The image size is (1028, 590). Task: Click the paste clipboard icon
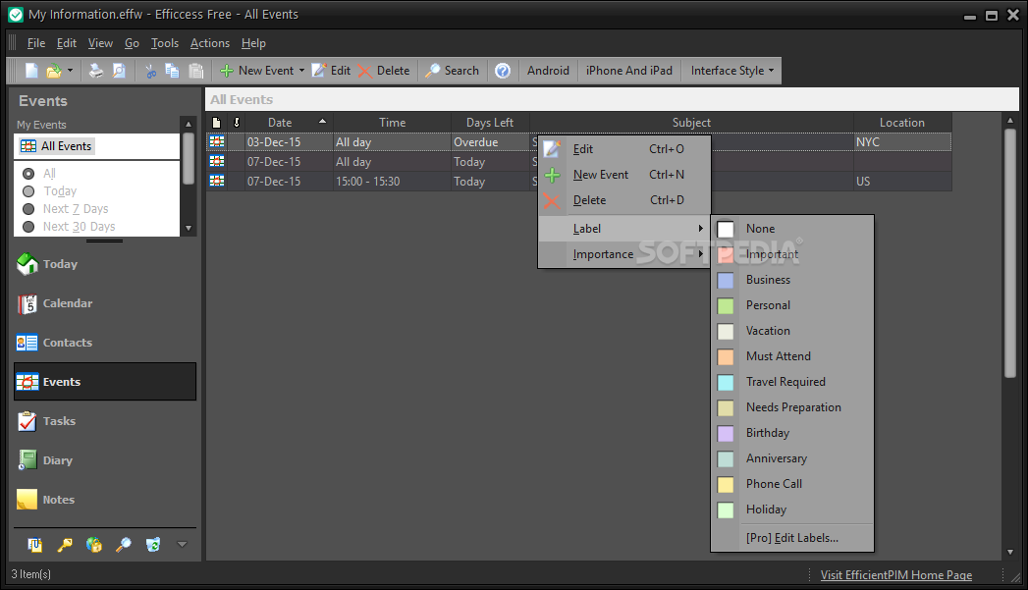point(195,71)
